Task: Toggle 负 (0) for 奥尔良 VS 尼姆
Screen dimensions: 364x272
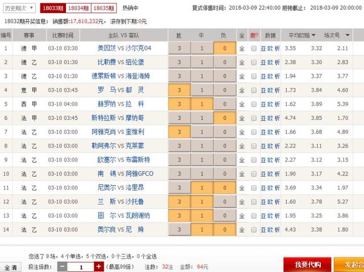Action: point(225,229)
